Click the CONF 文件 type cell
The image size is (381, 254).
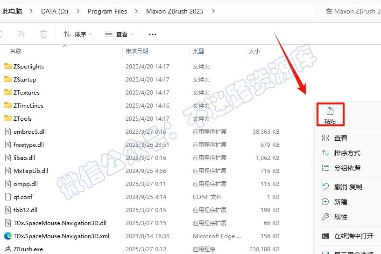[207, 197]
